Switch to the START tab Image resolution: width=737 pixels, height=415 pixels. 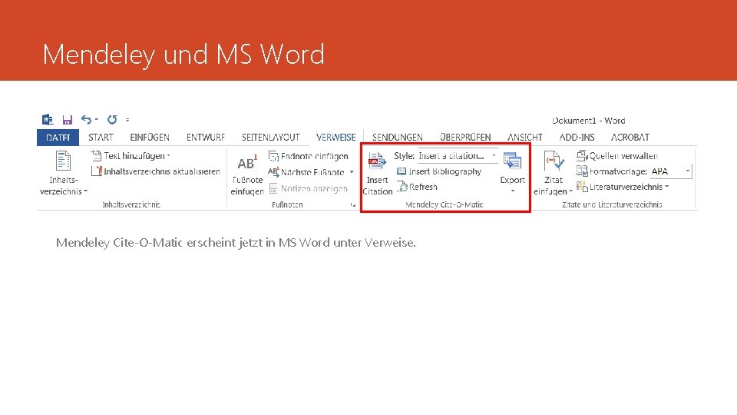point(101,138)
